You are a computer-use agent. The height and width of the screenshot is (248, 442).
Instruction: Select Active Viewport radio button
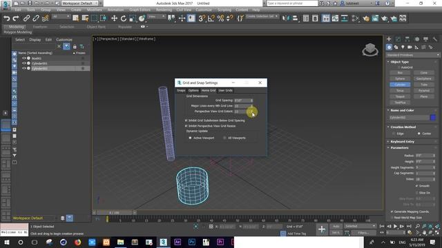[190, 138]
